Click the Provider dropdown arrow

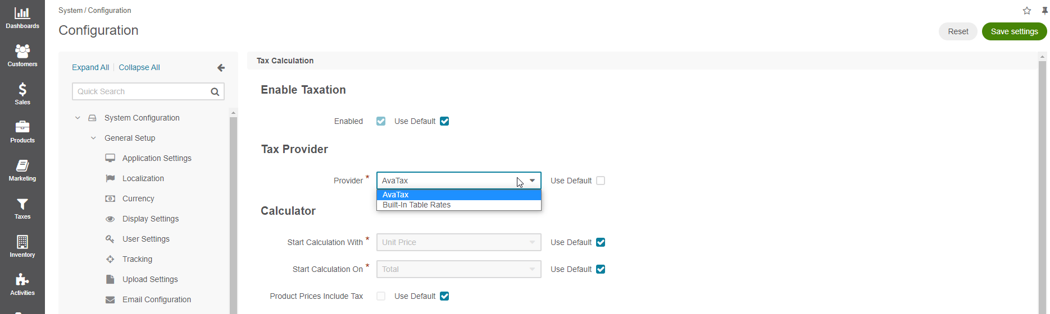[x=532, y=181]
